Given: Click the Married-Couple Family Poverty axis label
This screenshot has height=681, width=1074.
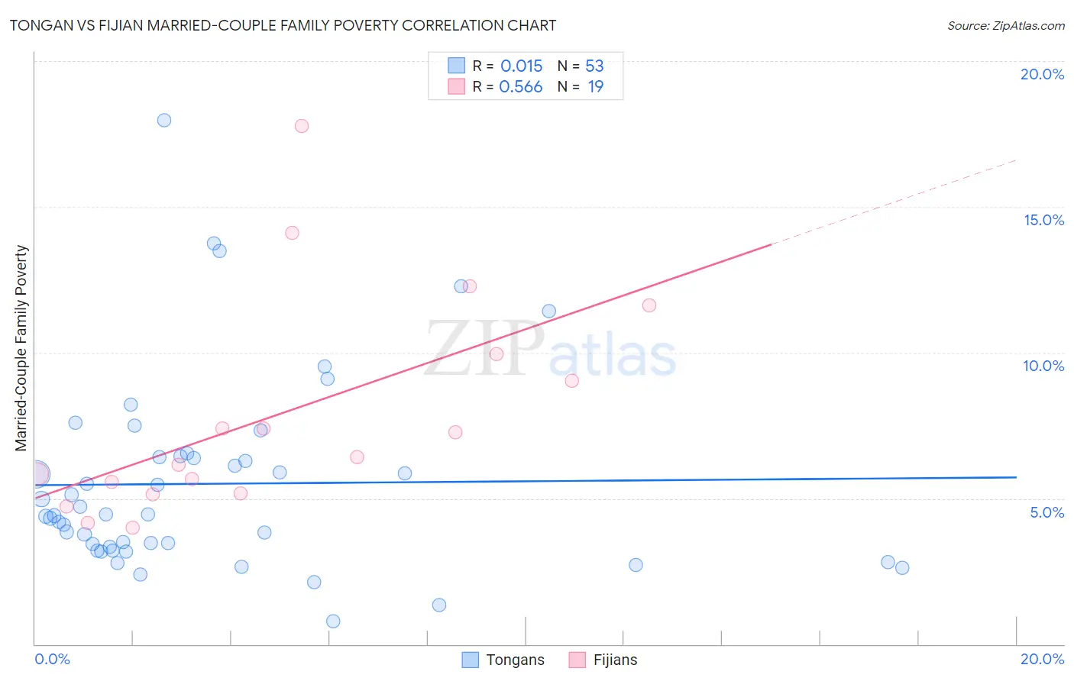Looking at the screenshot, I should (21, 348).
